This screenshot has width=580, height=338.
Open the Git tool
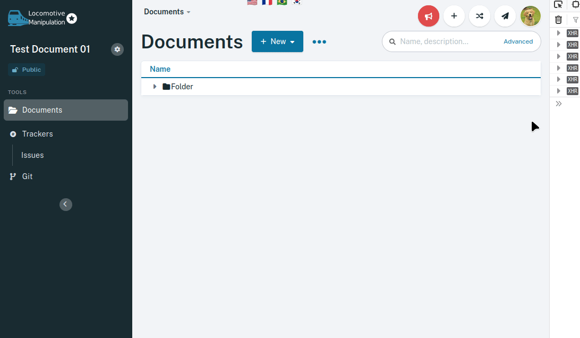tap(27, 176)
